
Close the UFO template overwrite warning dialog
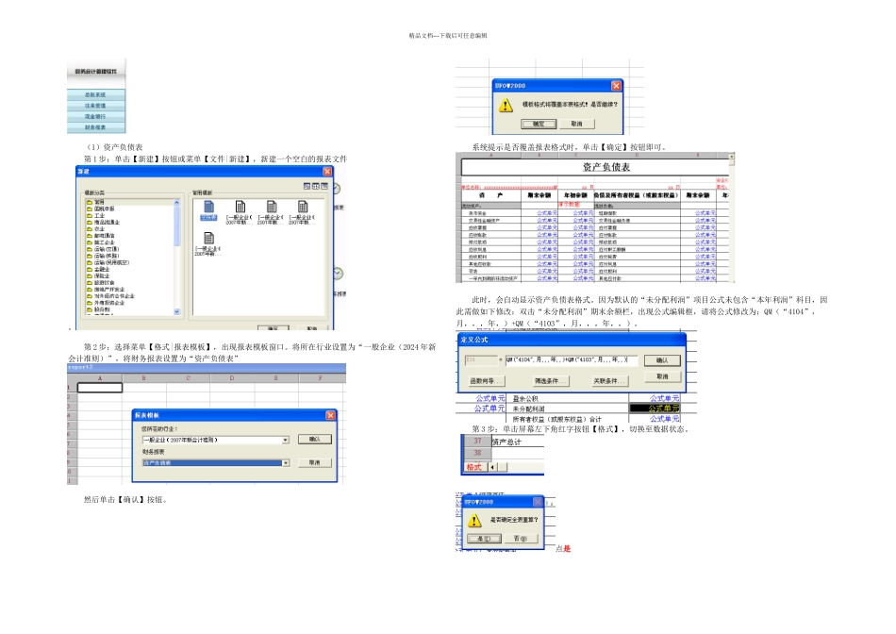pos(616,86)
